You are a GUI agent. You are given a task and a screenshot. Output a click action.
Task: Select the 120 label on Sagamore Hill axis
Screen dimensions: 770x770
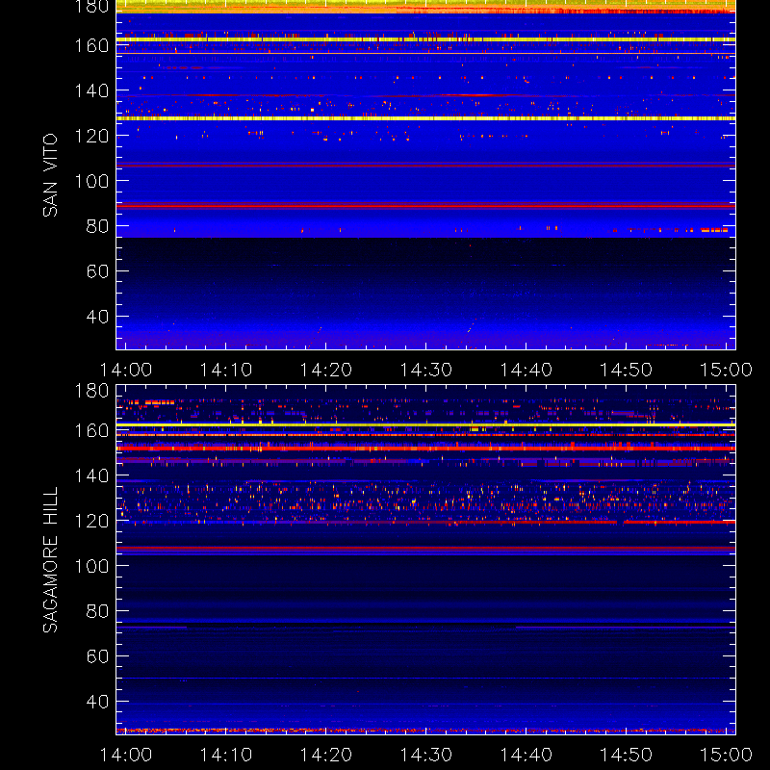pyautogui.click(x=91, y=521)
